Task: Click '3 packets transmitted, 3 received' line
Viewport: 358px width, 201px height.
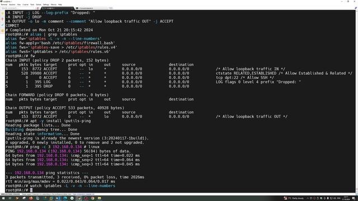Action: [75, 177]
